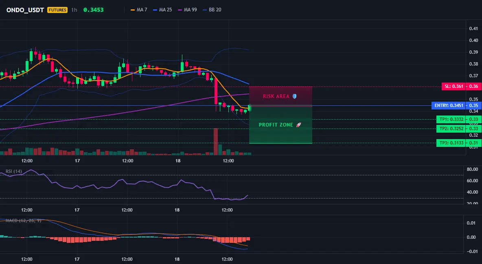Click the 17 date label on the main chart axis
Image resolution: width=482 pixels, height=264 pixels.
[77, 161]
